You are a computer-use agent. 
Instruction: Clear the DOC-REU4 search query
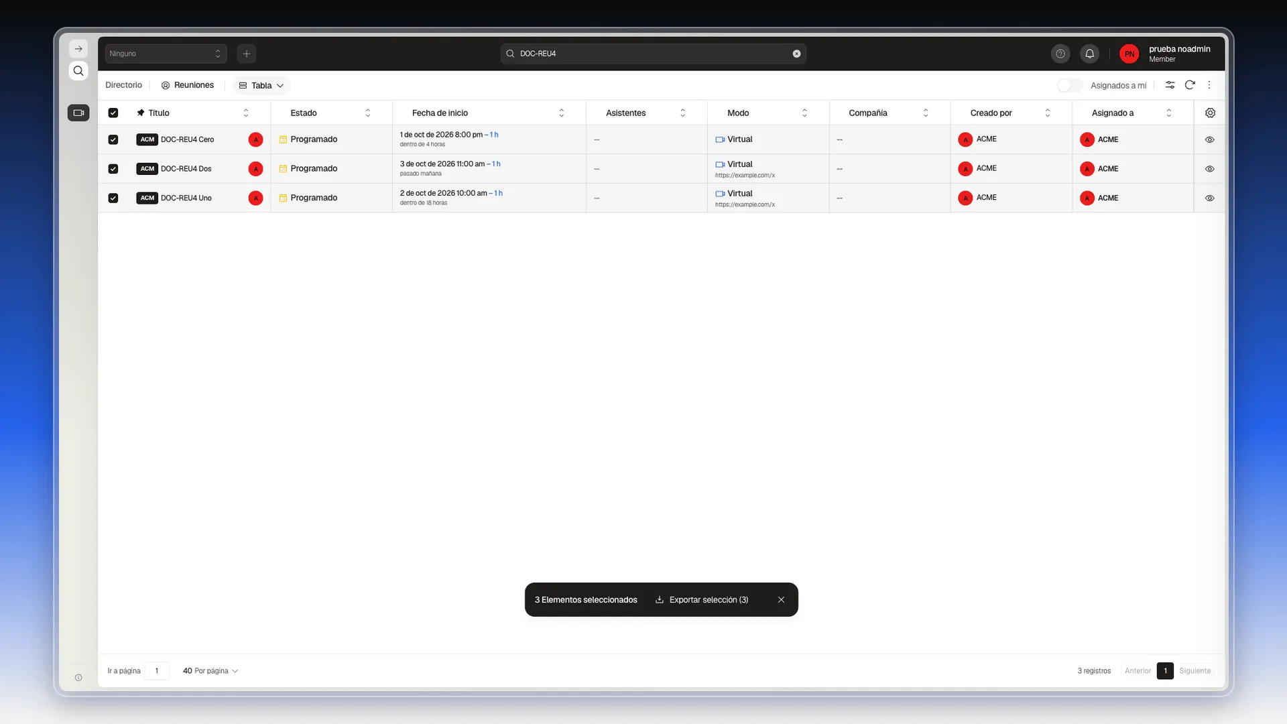coord(796,54)
